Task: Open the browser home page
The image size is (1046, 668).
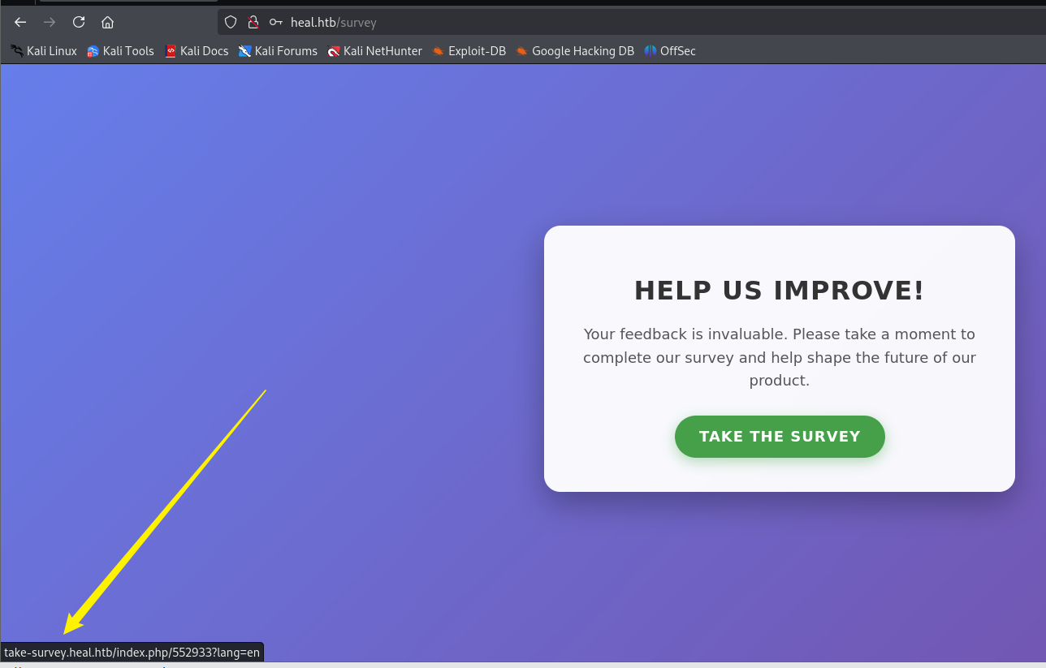Action: [x=107, y=22]
